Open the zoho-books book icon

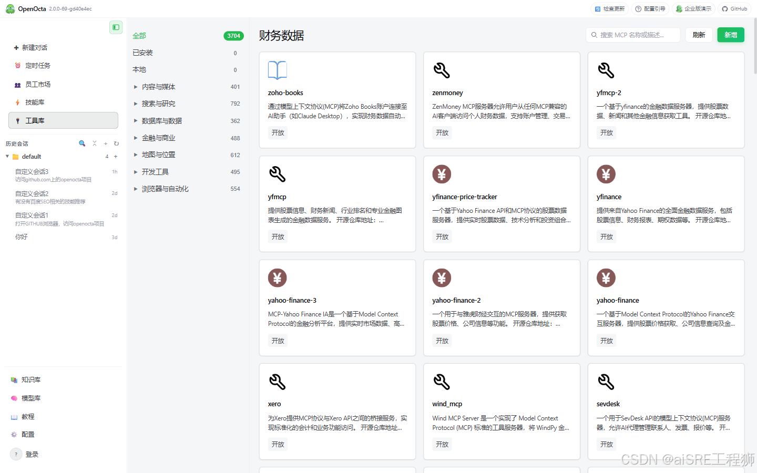click(x=277, y=70)
